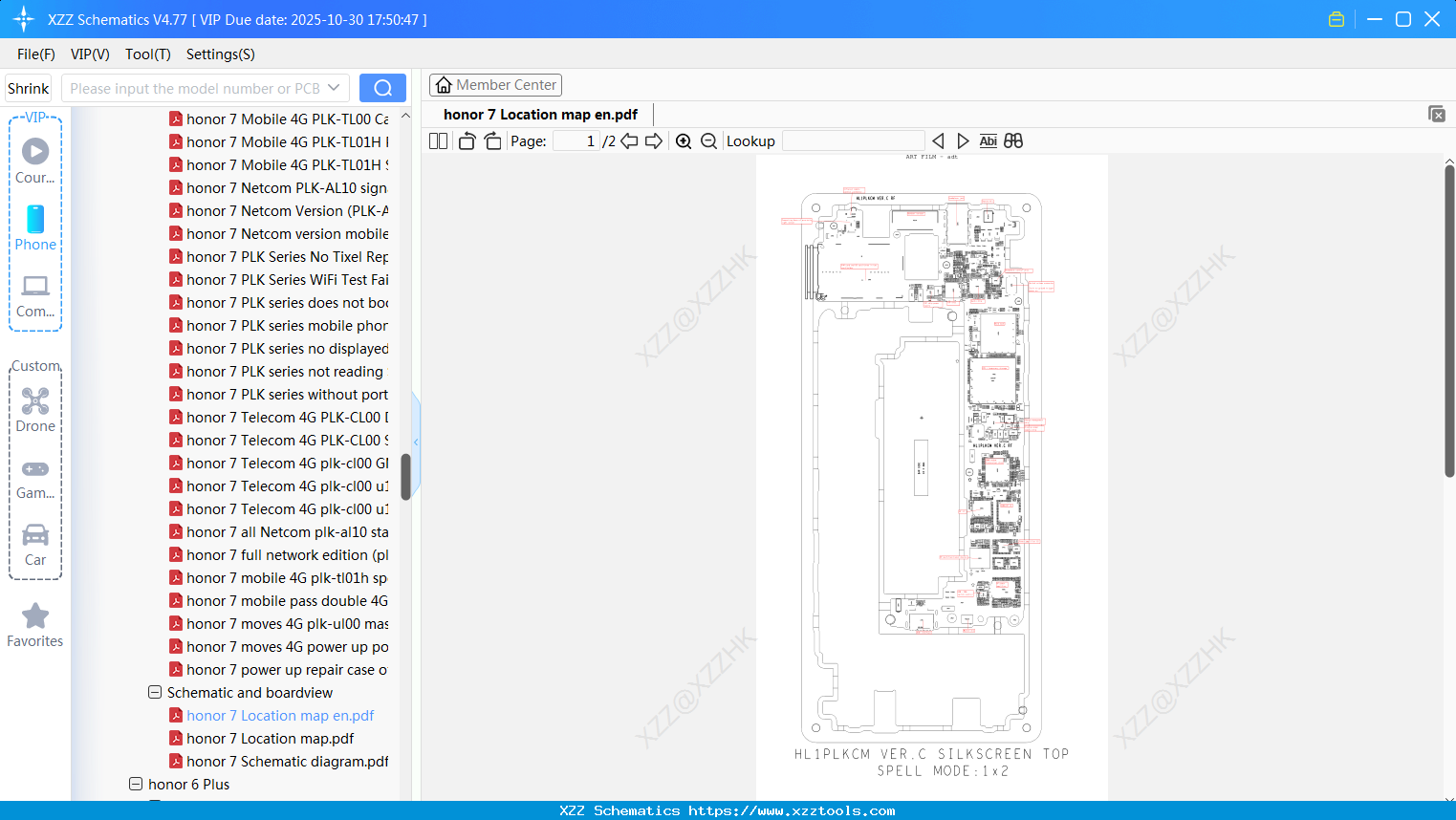Open the File(F) menu
This screenshot has width=1456, height=820.
click(x=36, y=54)
